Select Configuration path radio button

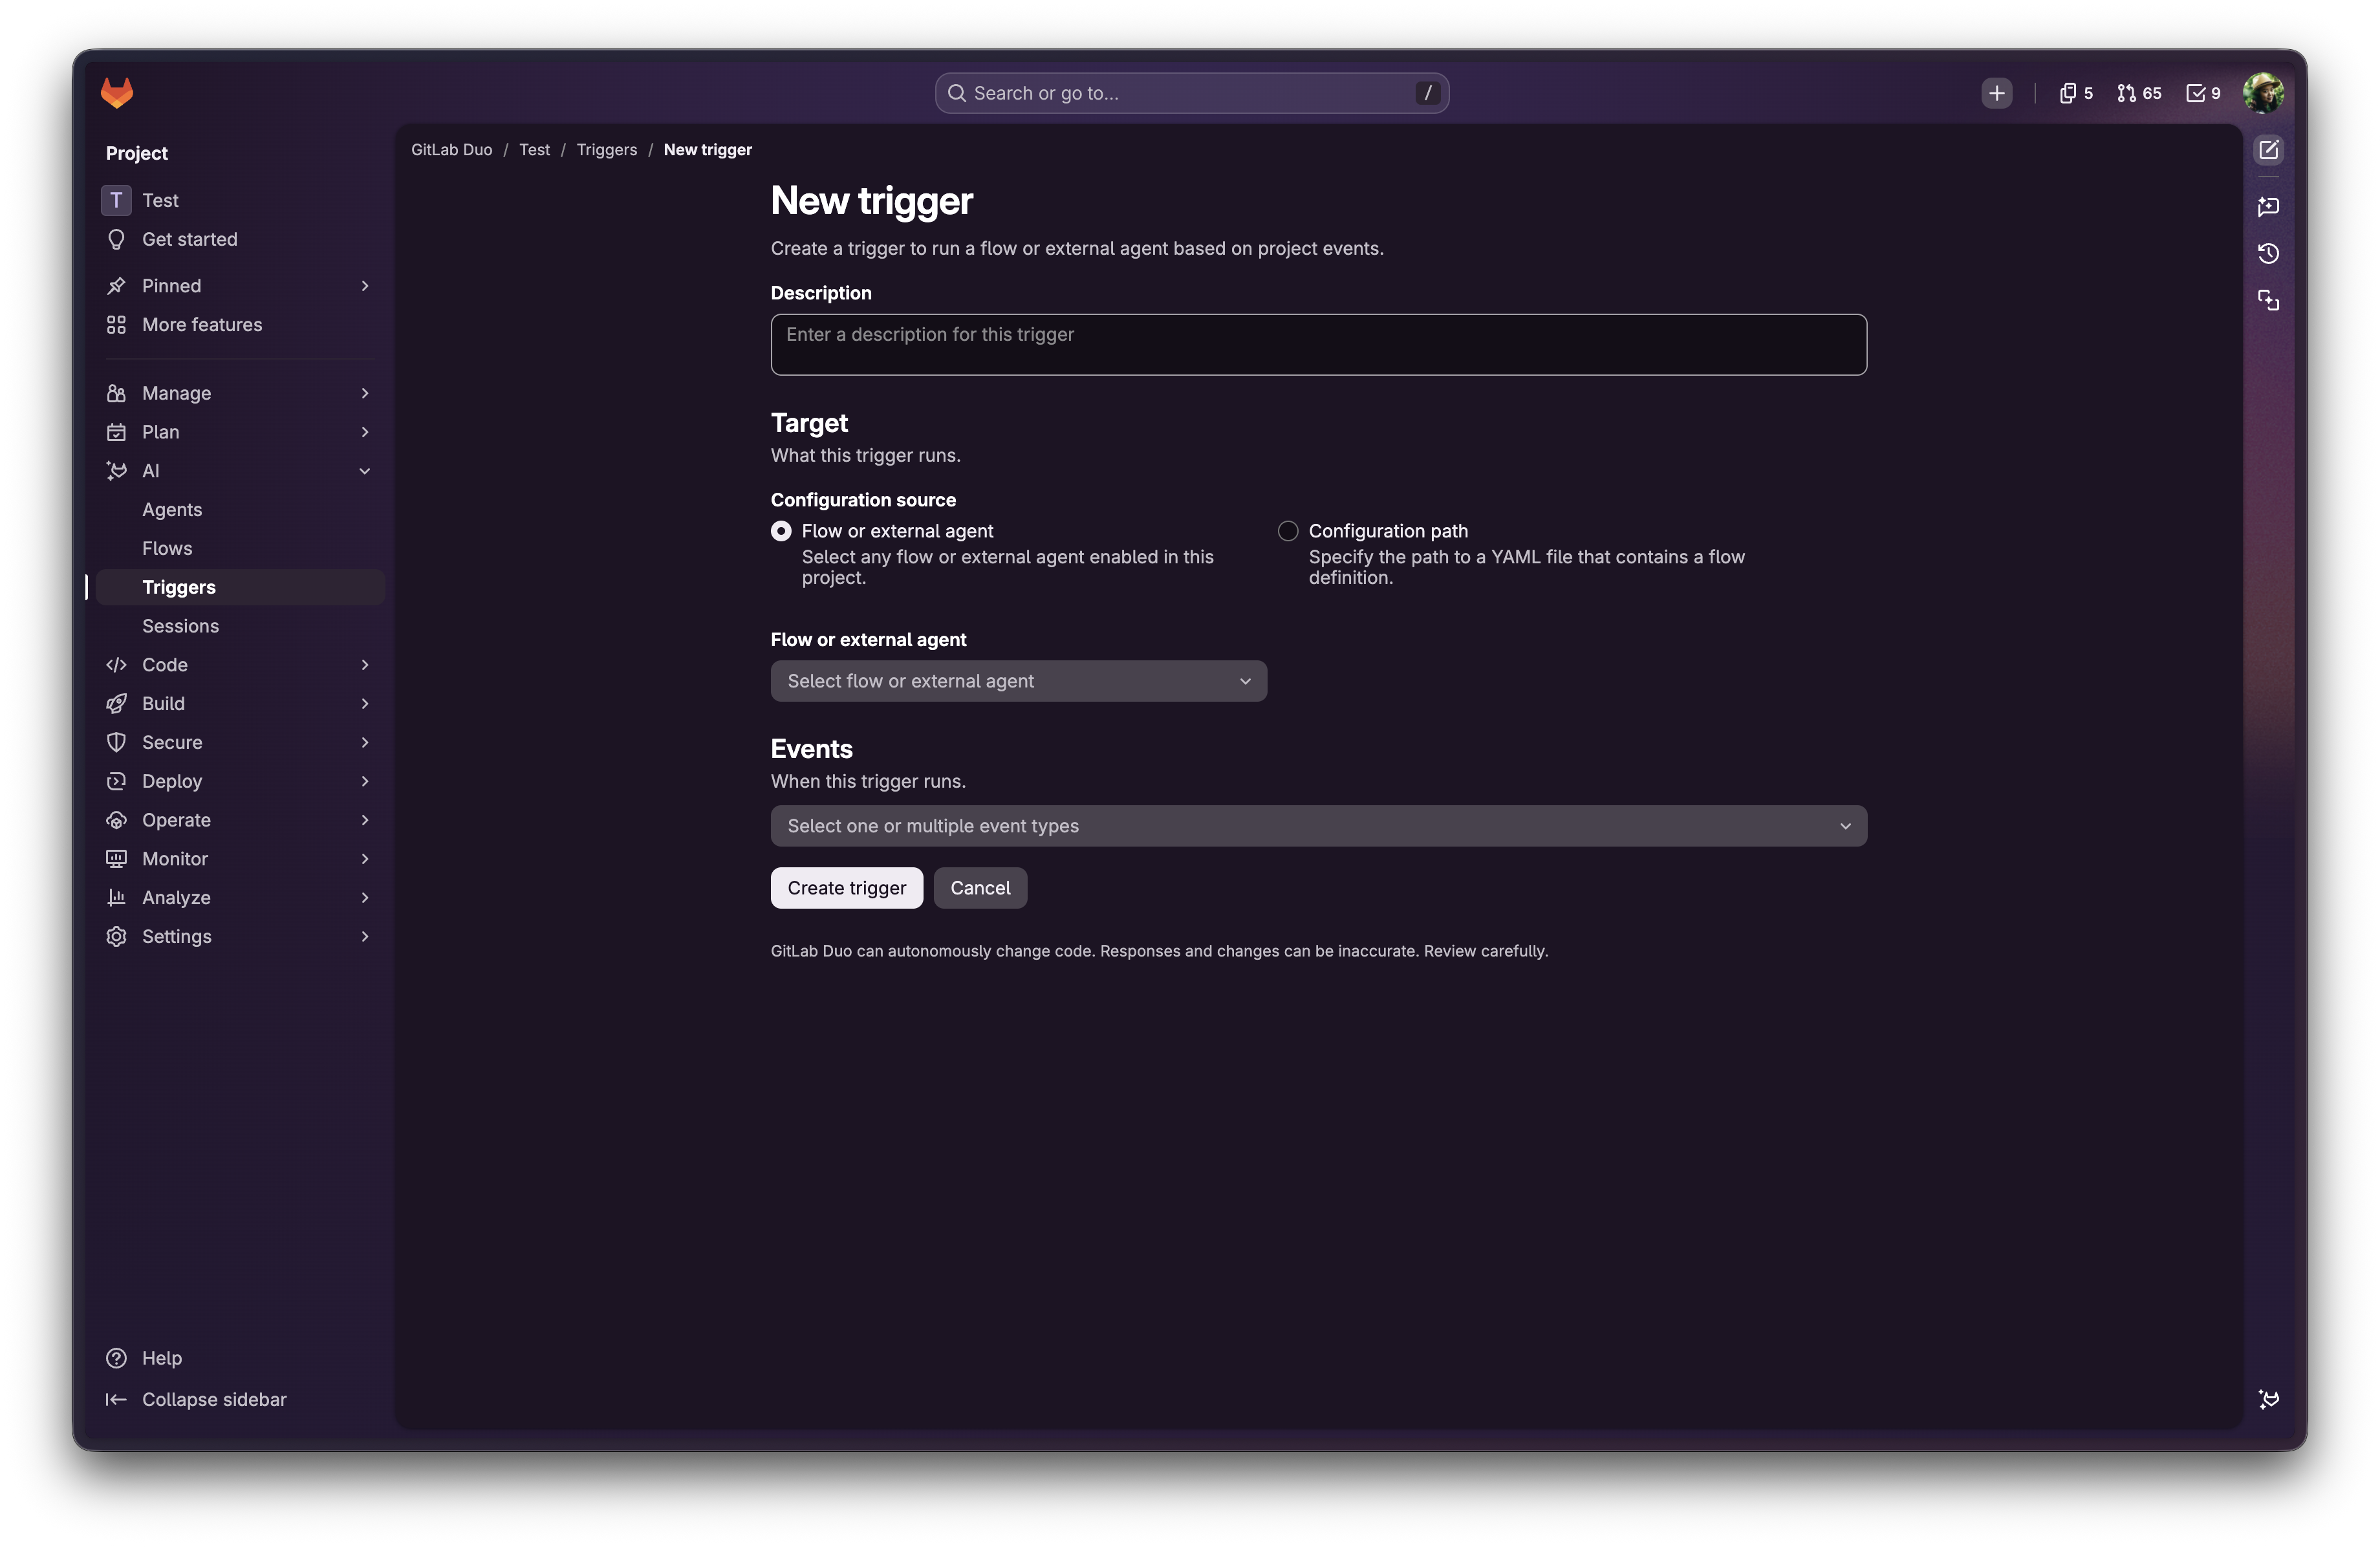tap(1288, 531)
